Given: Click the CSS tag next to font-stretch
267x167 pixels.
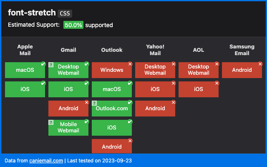Looking at the screenshot, I should pyautogui.click(x=65, y=13).
